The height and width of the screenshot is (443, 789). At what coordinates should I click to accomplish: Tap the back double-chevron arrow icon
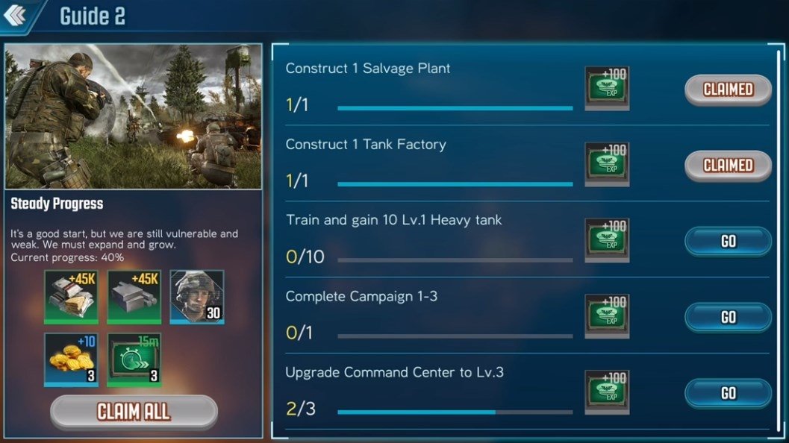tap(15, 15)
